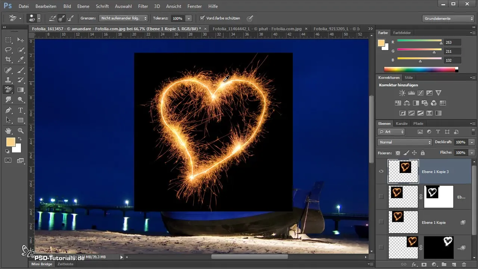
Task: Swap foreground and background colors
Action: point(19,139)
